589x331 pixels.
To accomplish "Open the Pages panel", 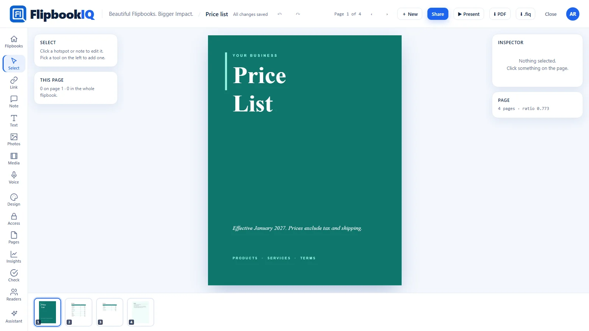I will [14, 238].
